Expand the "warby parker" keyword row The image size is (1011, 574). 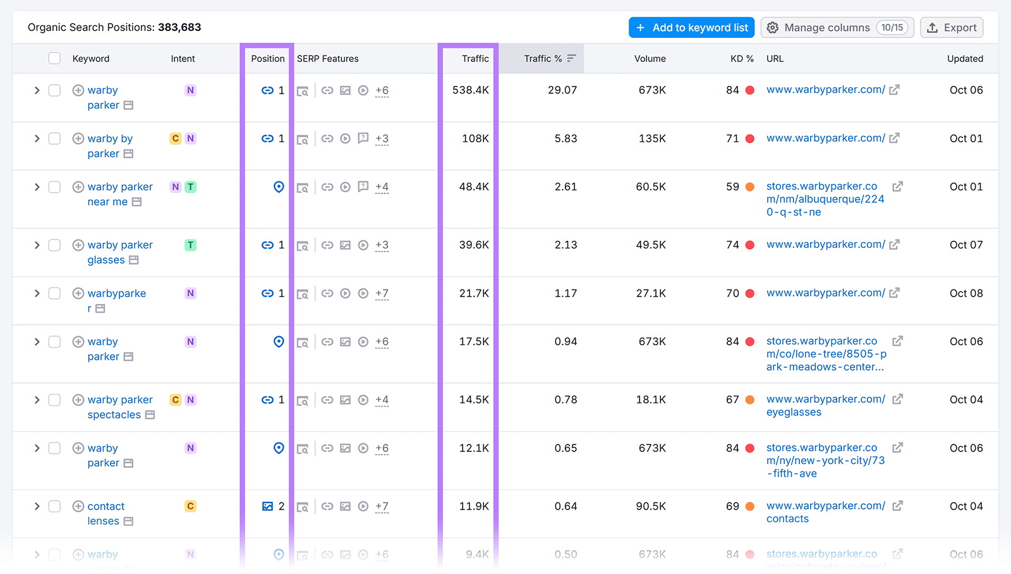pos(37,90)
